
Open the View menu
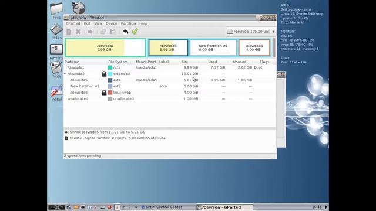tap(98, 23)
